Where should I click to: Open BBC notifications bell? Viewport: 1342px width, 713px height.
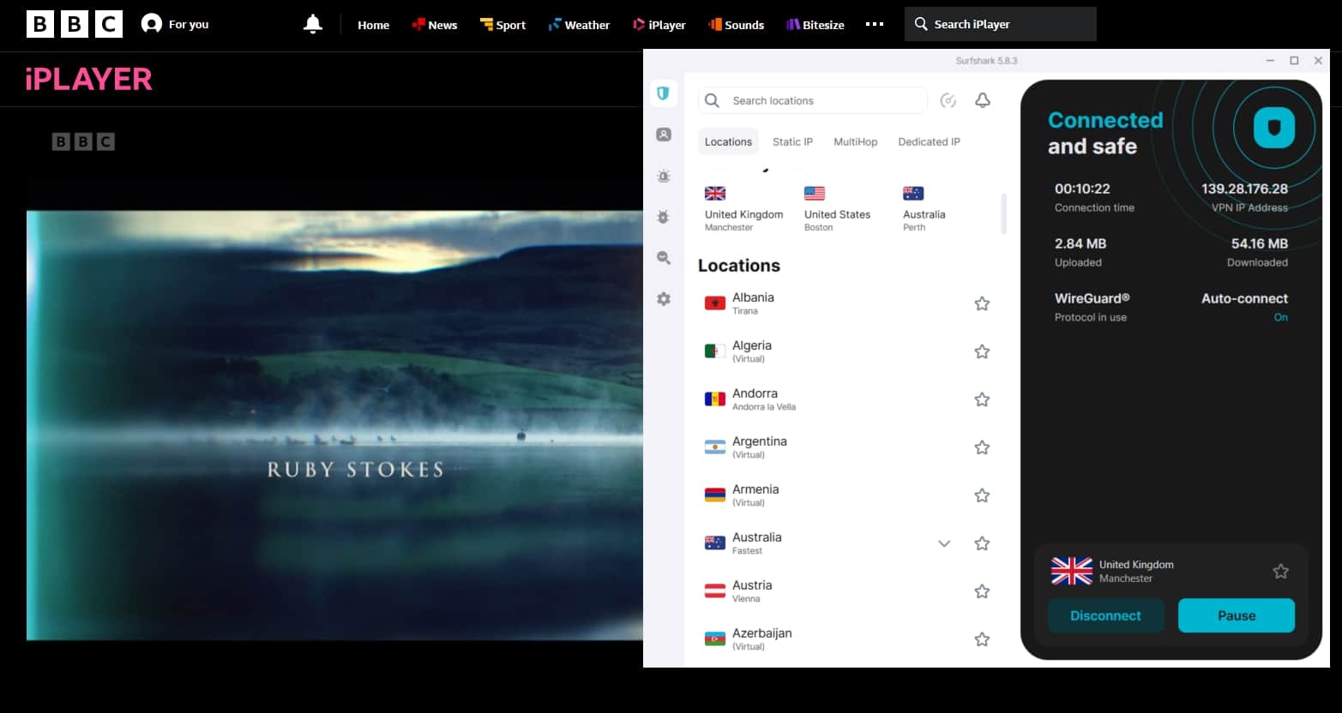pos(313,24)
